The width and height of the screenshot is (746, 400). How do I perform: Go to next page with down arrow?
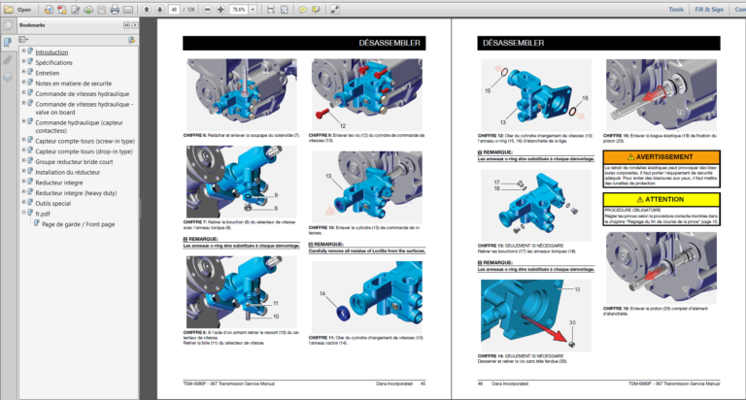(x=160, y=9)
